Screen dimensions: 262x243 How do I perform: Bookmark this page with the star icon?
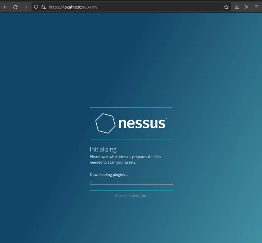(x=226, y=7)
